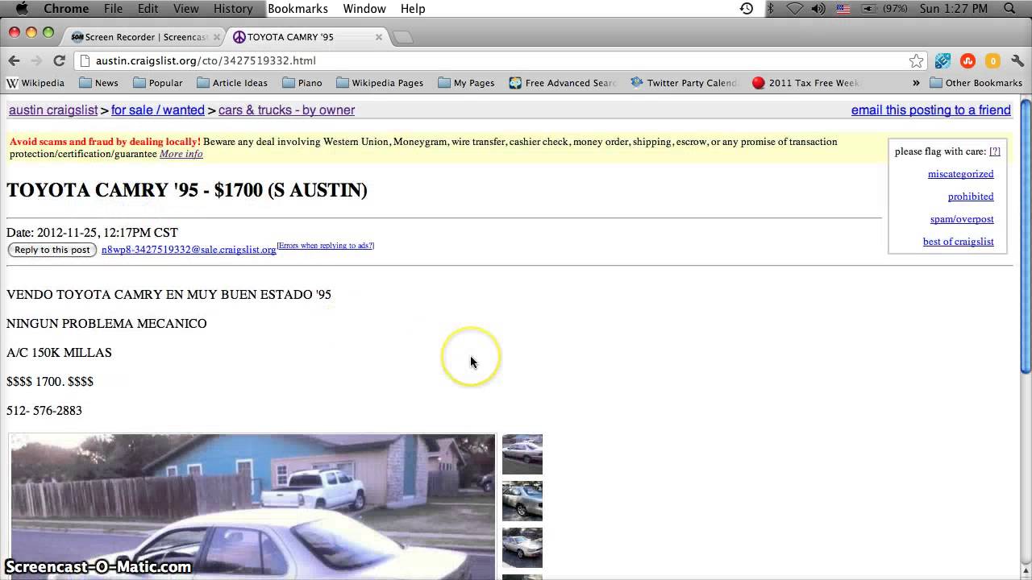Image resolution: width=1032 pixels, height=580 pixels.
Task: Click email this posting to a friend
Action: pos(931,110)
